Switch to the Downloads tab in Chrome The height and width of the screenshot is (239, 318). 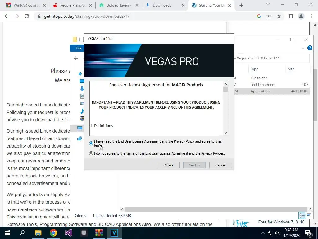[x=165, y=5]
